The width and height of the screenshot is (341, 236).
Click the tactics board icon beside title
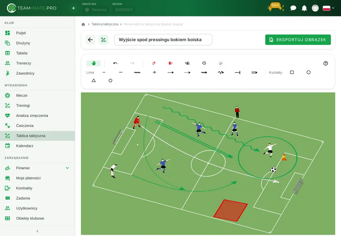point(103,40)
